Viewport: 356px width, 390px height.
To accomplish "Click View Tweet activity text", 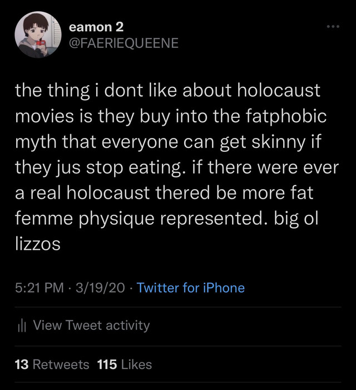I will [x=91, y=325].
